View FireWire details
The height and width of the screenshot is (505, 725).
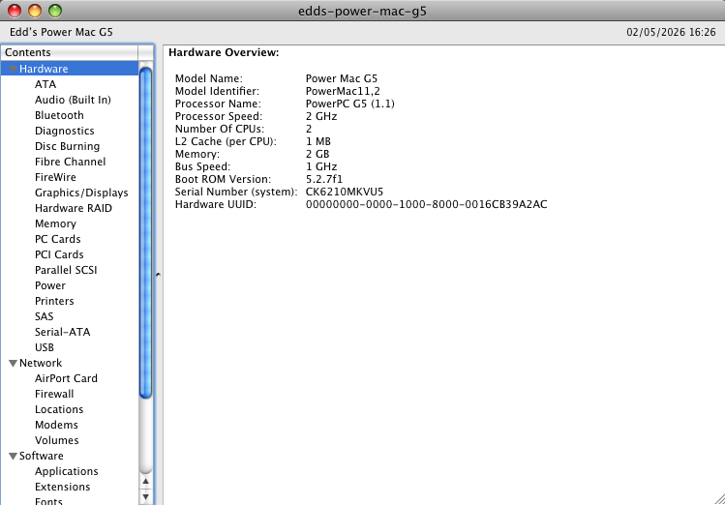pos(55,177)
